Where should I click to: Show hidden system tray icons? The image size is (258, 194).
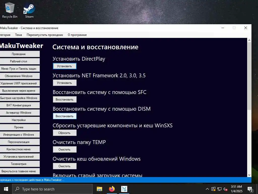(x=207, y=189)
